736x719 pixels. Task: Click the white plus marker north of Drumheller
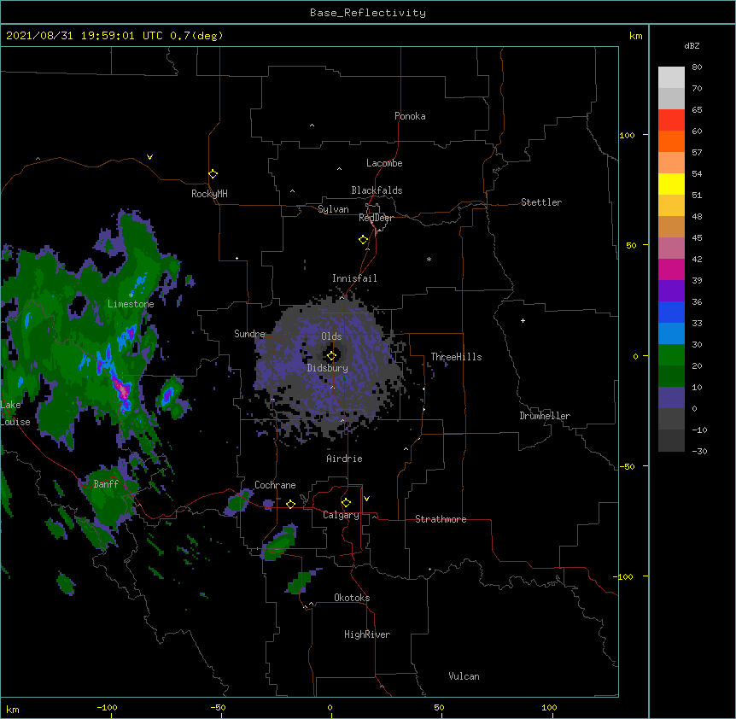[x=523, y=320]
